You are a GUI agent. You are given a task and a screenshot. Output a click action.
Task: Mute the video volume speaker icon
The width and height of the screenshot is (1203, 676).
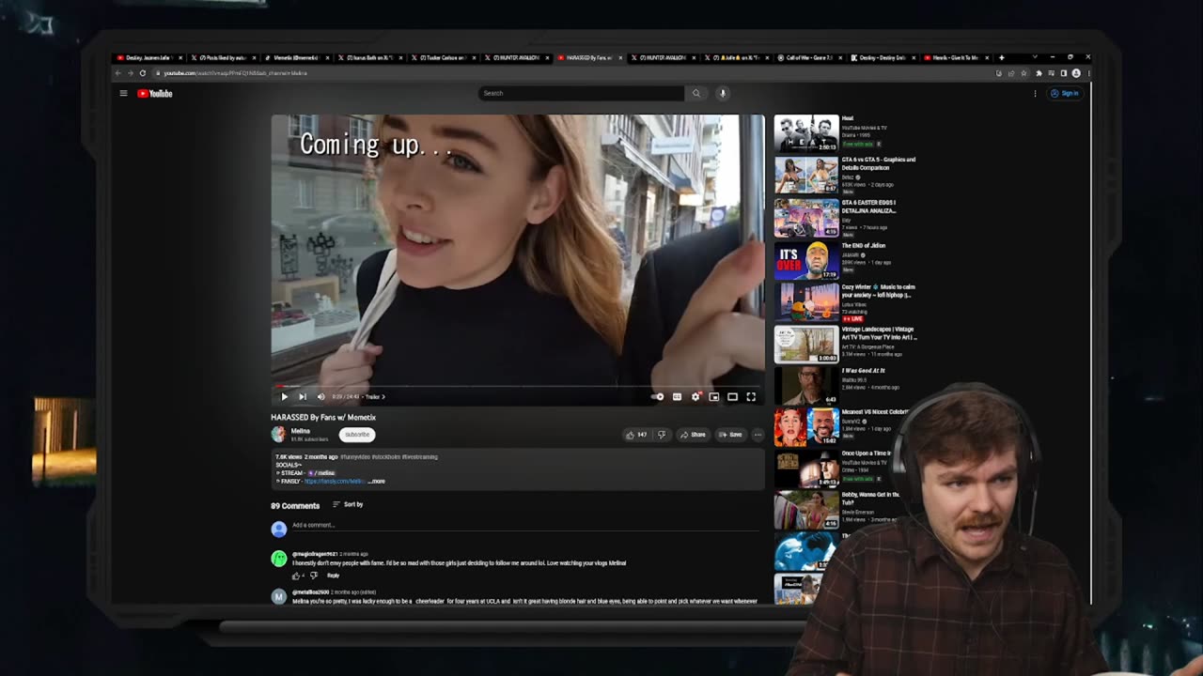click(320, 397)
